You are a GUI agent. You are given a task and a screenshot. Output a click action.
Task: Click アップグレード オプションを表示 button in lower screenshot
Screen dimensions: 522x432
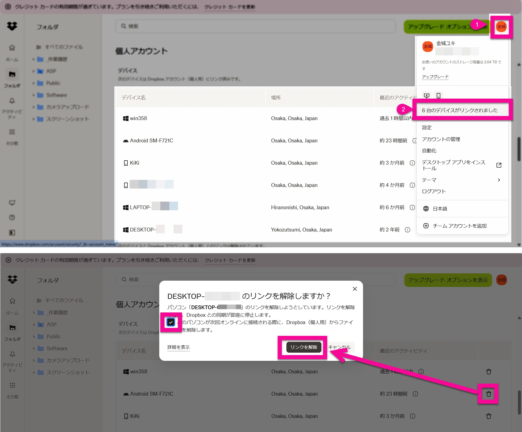tap(448, 280)
